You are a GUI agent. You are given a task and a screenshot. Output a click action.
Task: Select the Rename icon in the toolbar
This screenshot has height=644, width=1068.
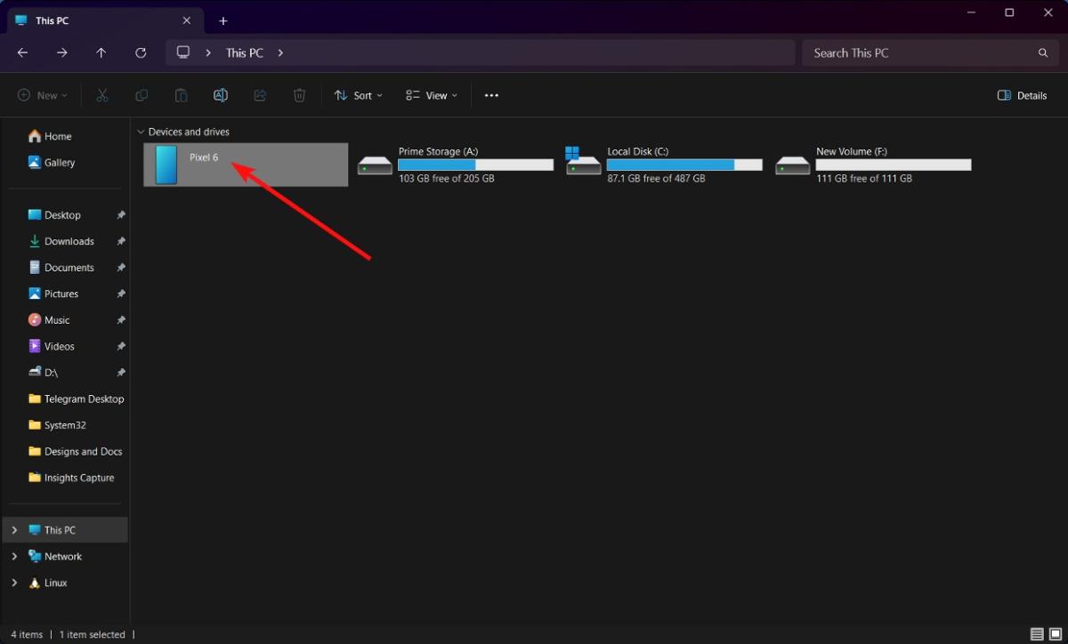point(220,94)
